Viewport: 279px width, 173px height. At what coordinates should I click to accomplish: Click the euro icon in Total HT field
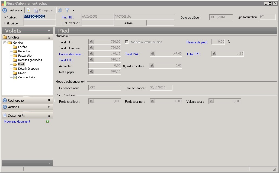tap(91, 42)
